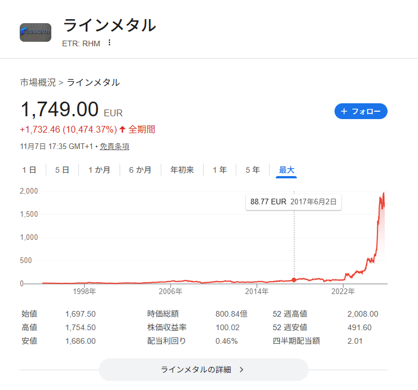Click the red up arrow next to 全期間
The height and width of the screenshot is (390, 418).
tap(122, 130)
